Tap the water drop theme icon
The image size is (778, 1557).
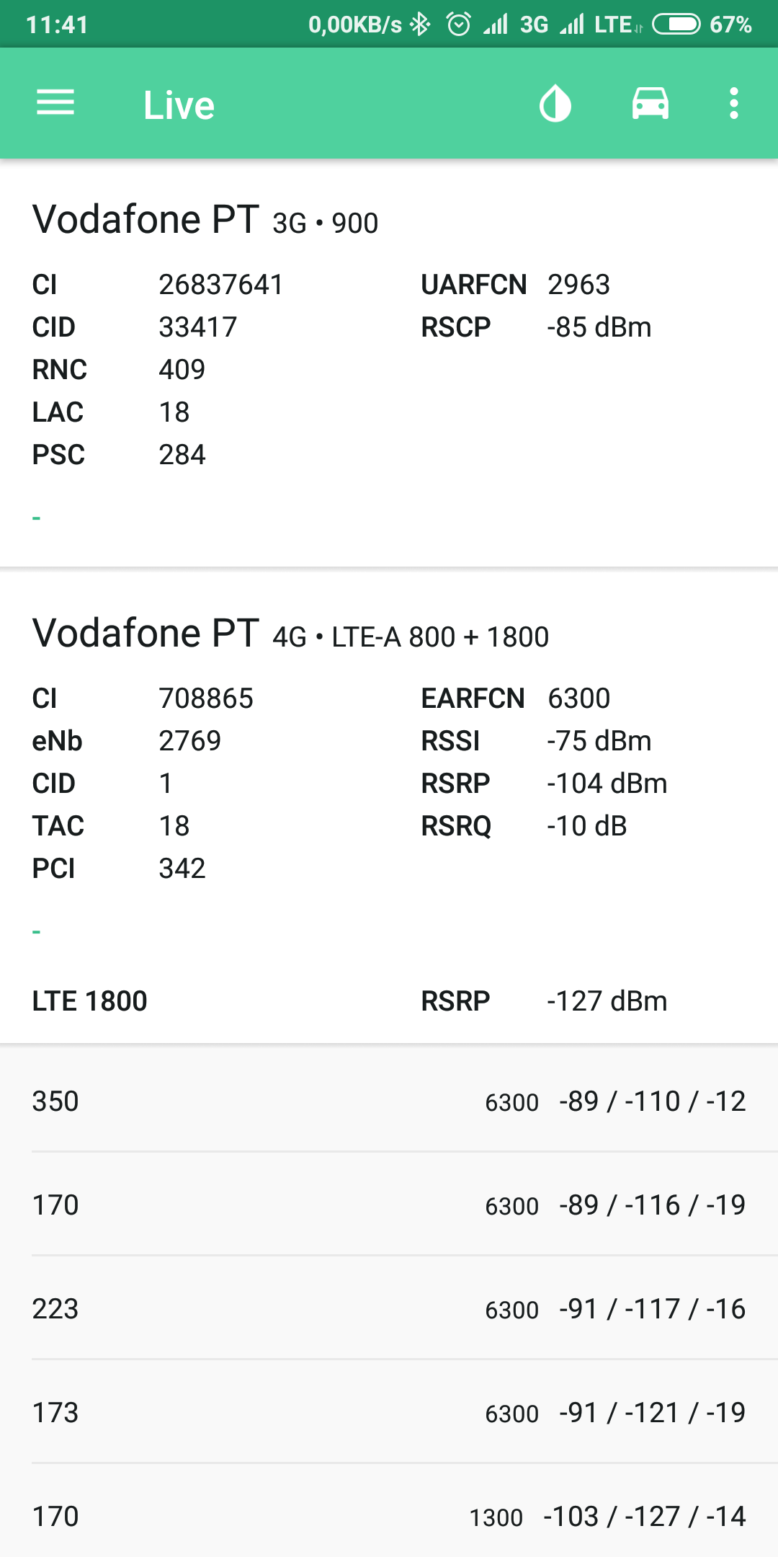click(x=555, y=104)
